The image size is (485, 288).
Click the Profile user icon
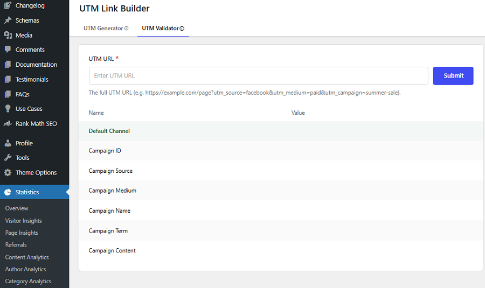tap(8, 143)
